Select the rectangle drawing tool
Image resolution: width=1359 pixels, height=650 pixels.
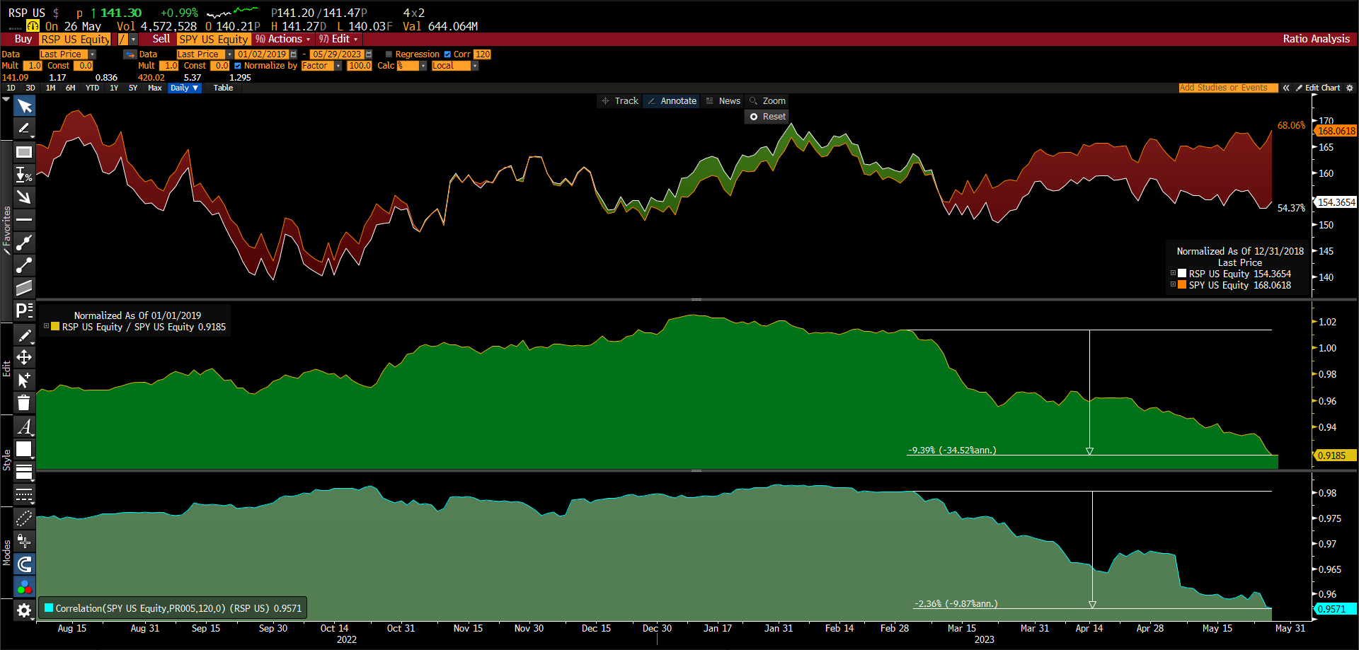coord(24,152)
